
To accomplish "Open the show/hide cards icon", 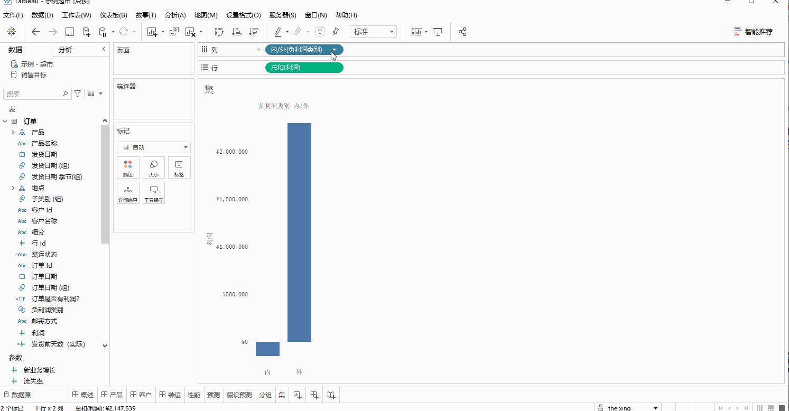I will [x=417, y=32].
